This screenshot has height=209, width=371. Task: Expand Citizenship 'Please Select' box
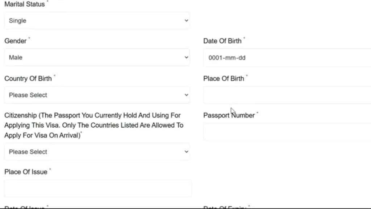(x=97, y=152)
